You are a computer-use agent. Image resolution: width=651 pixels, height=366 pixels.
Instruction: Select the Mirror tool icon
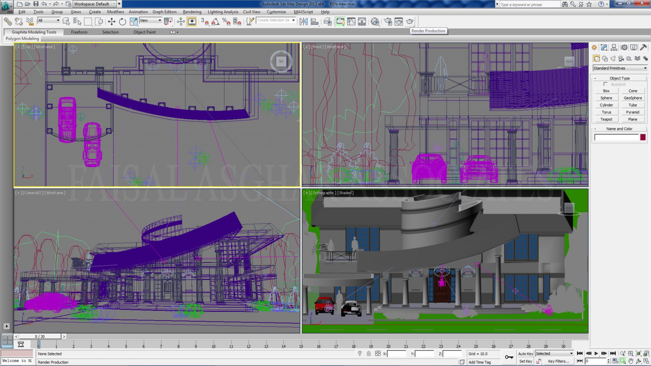click(304, 22)
